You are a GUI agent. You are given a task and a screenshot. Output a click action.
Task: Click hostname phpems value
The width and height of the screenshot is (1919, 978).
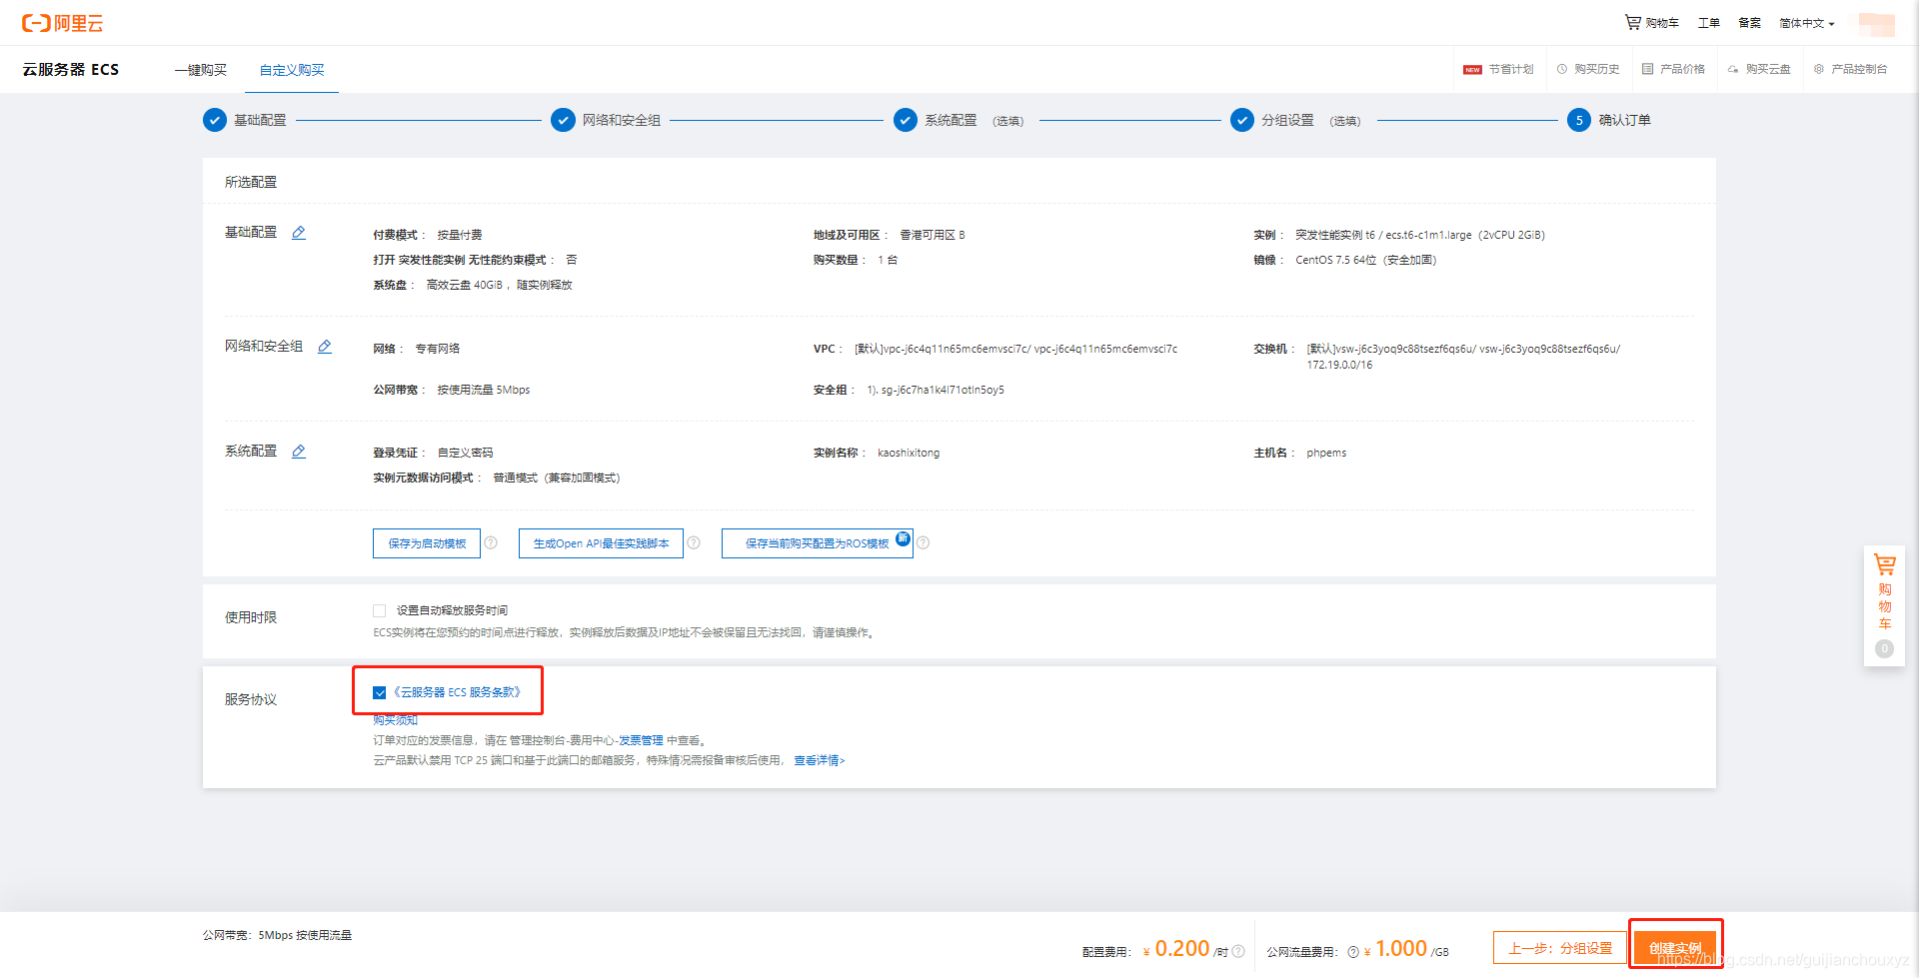click(x=1326, y=453)
